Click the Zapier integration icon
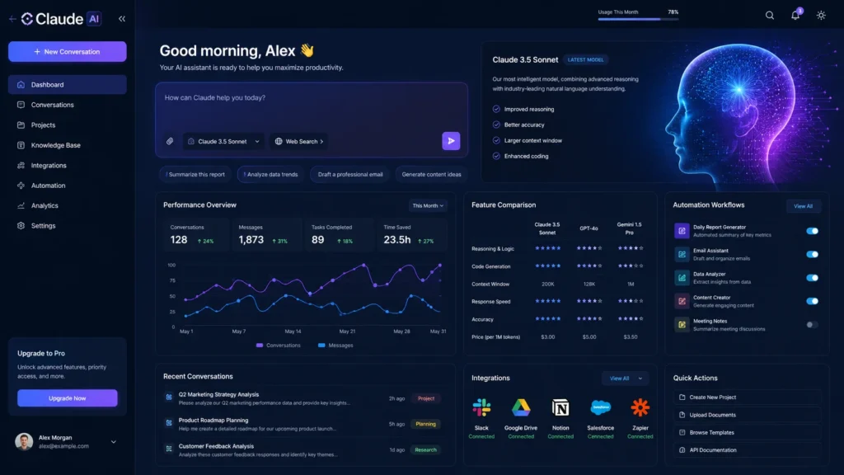This screenshot has width=844, height=475. tap(640, 407)
